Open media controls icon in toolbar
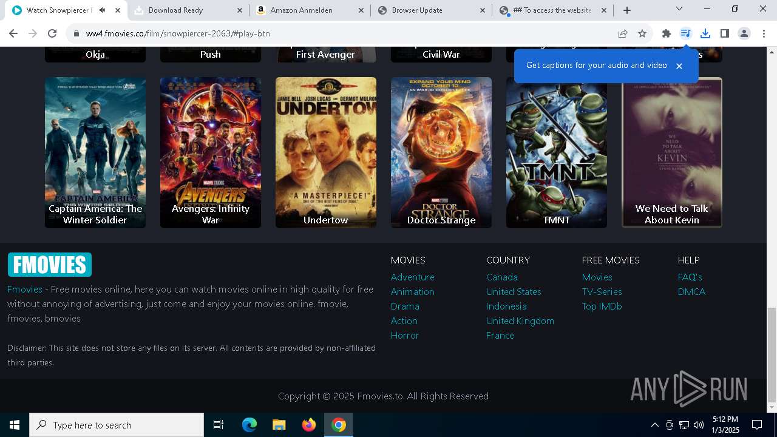 [x=686, y=33]
